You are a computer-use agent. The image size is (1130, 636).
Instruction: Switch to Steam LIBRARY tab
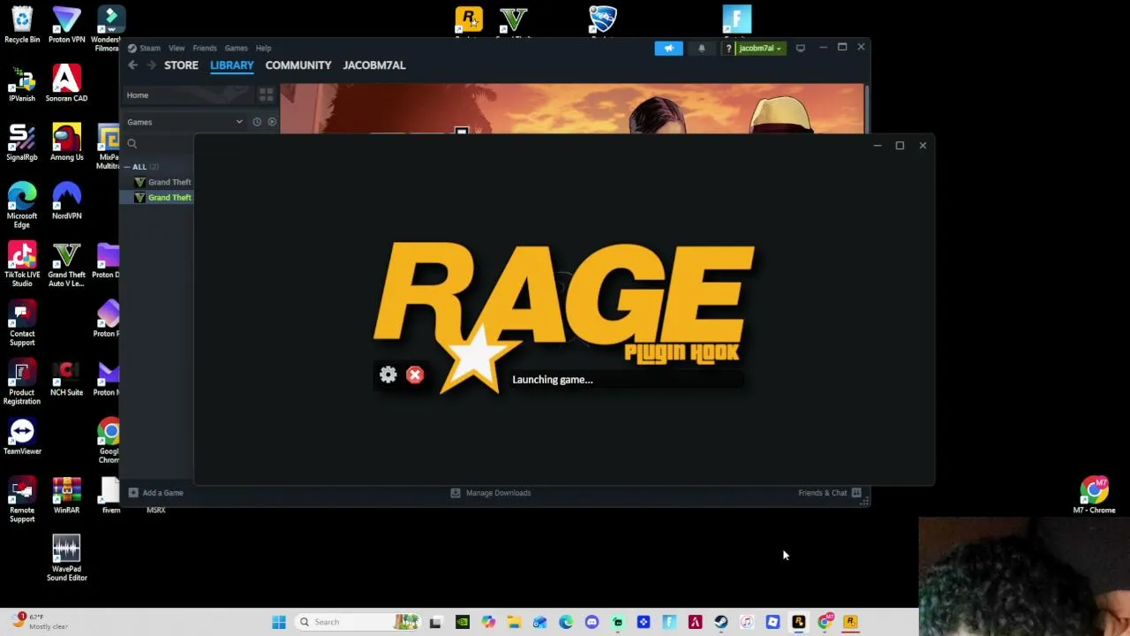tap(231, 65)
